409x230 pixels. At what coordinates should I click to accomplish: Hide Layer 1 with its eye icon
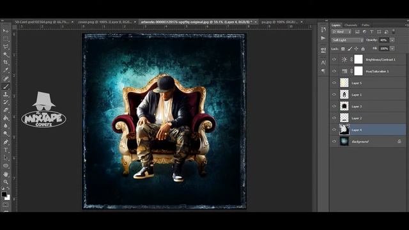point(334,95)
